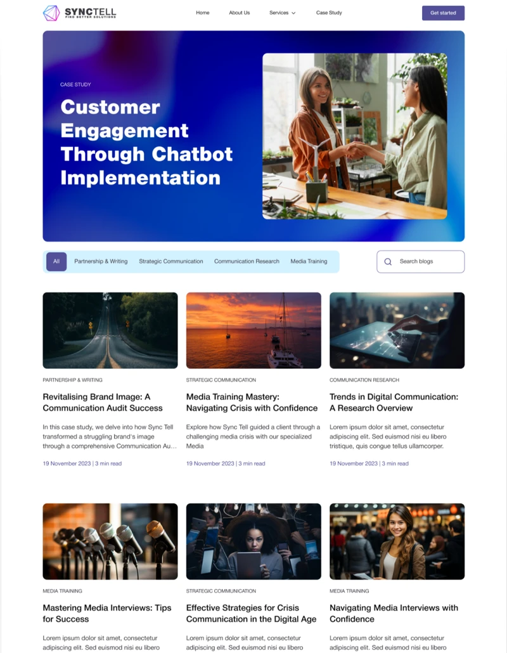
Task: Select the All filter tab
Action: click(x=56, y=262)
